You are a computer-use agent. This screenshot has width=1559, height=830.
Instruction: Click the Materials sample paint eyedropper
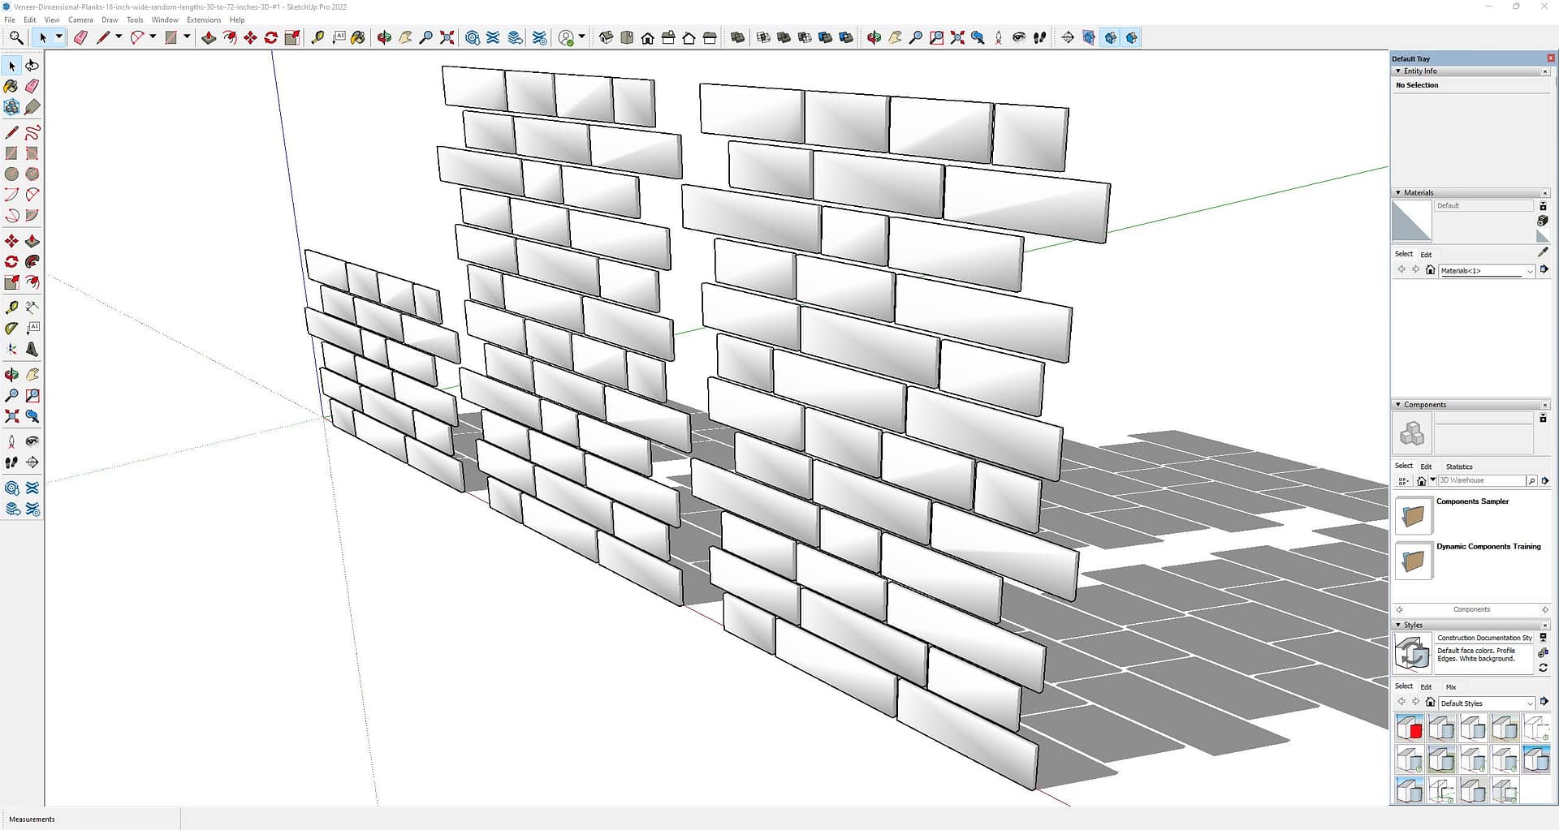(1543, 252)
